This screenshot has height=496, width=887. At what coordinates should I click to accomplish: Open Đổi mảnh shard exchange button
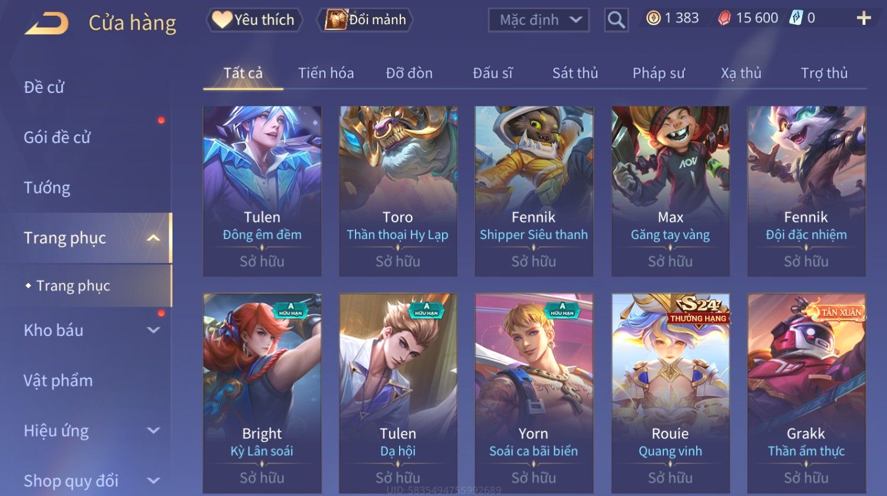coord(365,19)
